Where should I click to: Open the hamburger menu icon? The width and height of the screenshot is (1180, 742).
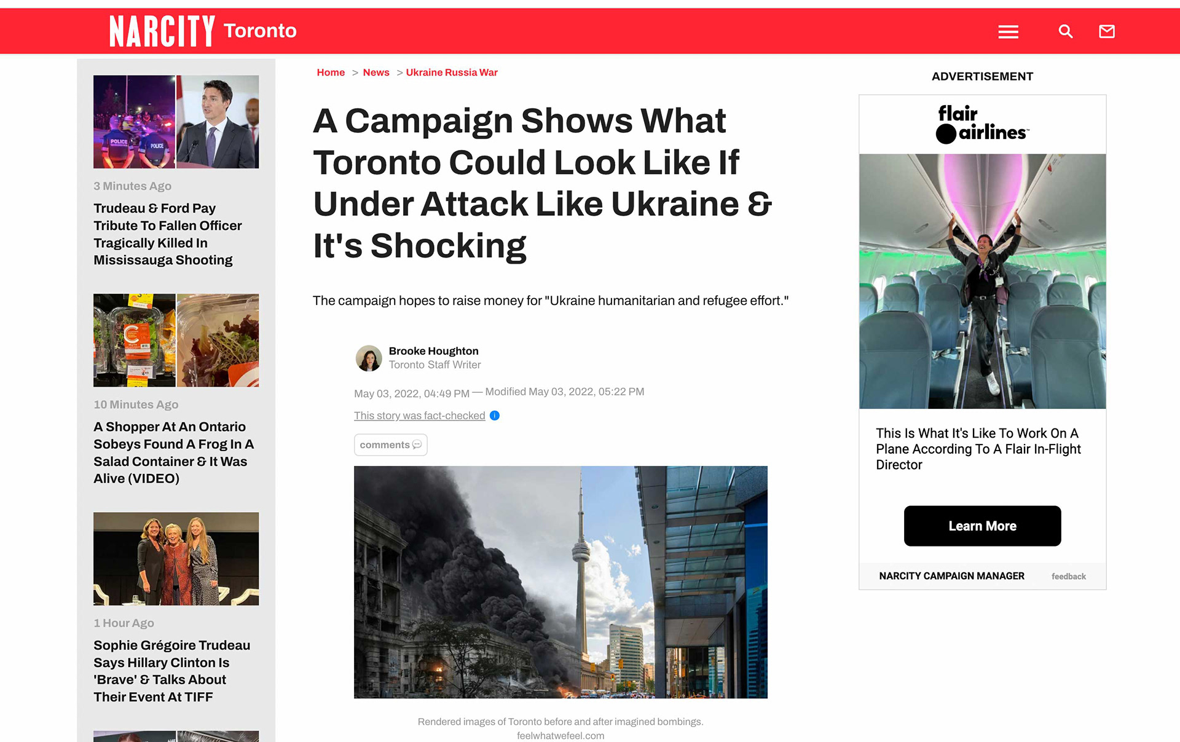pyautogui.click(x=1008, y=31)
